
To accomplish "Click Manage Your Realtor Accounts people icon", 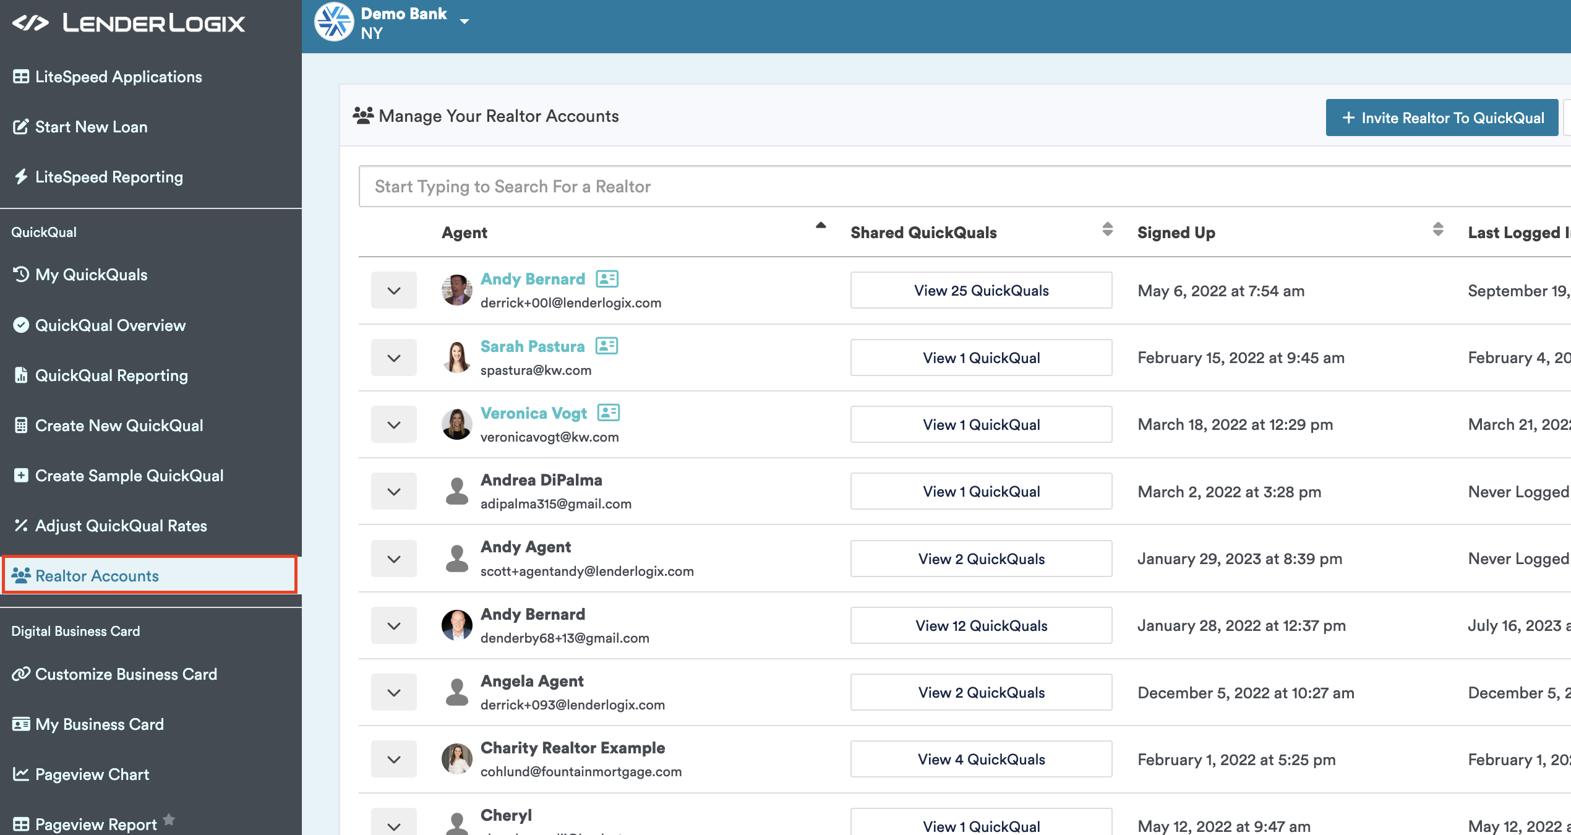I will (x=363, y=116).
